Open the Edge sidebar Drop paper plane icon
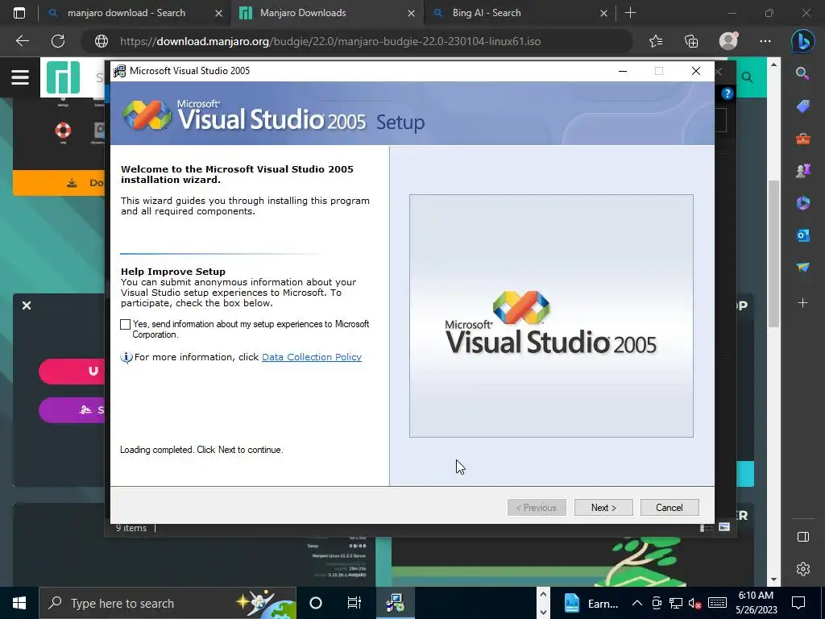 (803, 268)
